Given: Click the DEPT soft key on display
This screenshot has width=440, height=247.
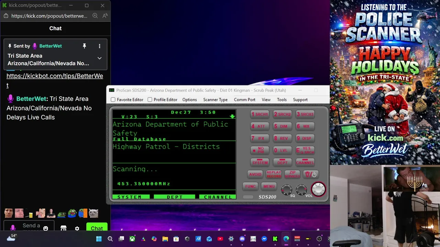Looking at the screenshot, I should coord(174,197).
